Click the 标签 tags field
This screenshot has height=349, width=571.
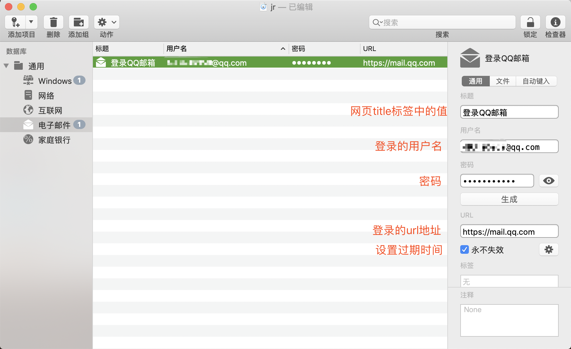pos(509,281)
